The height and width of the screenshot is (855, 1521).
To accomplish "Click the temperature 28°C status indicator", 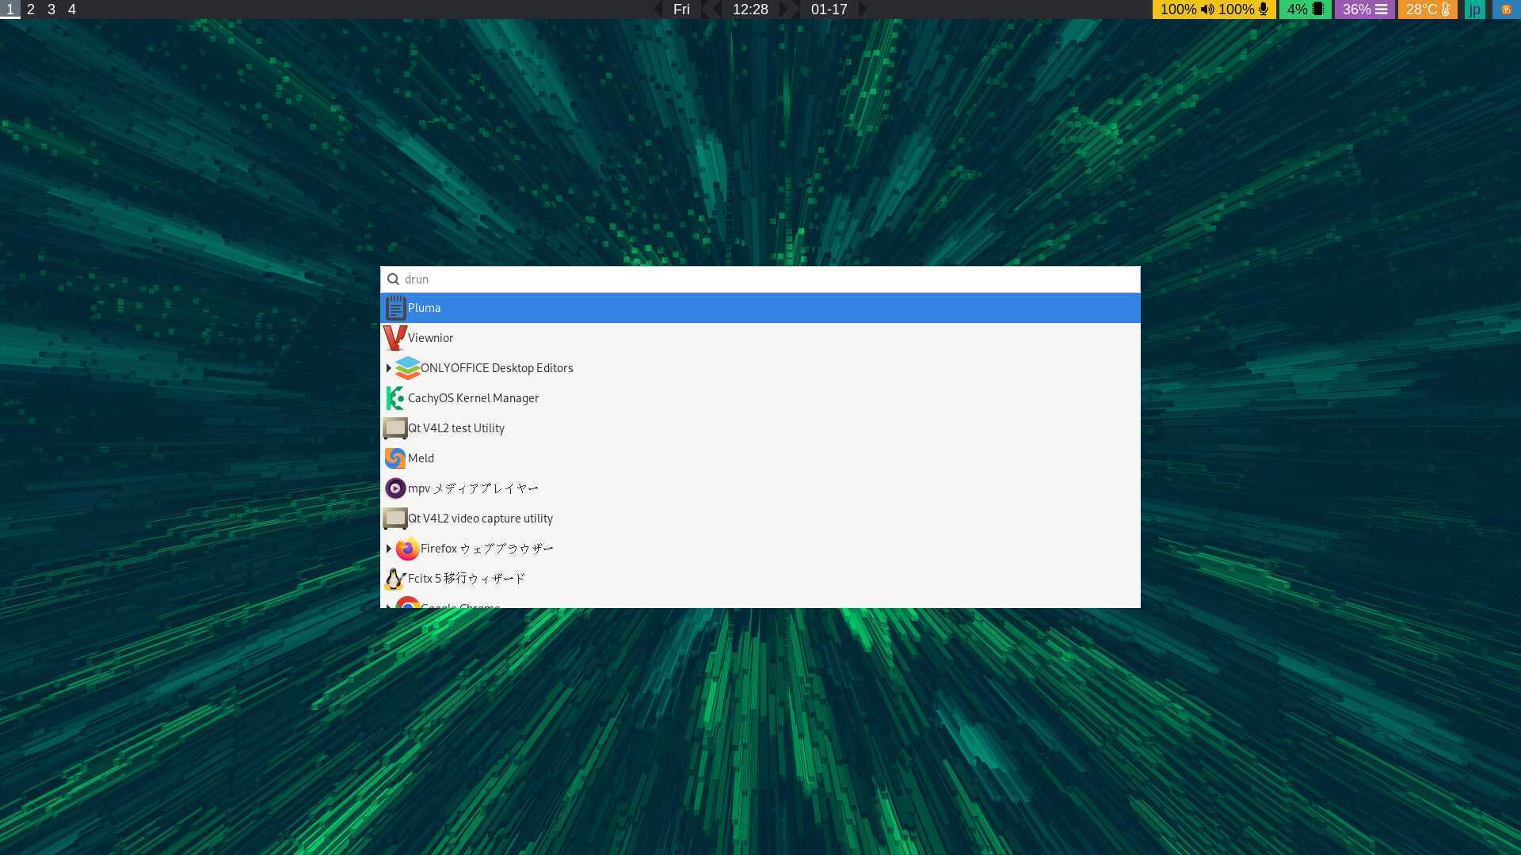I will (1427, 9).
